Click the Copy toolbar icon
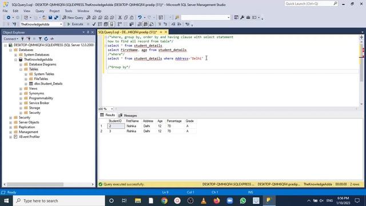Image resolution: width=366 pixels, height=206 pixels. [126, 18]
